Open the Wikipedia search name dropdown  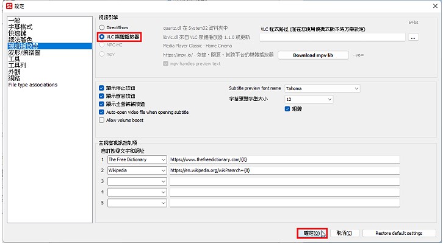point(137,170)
